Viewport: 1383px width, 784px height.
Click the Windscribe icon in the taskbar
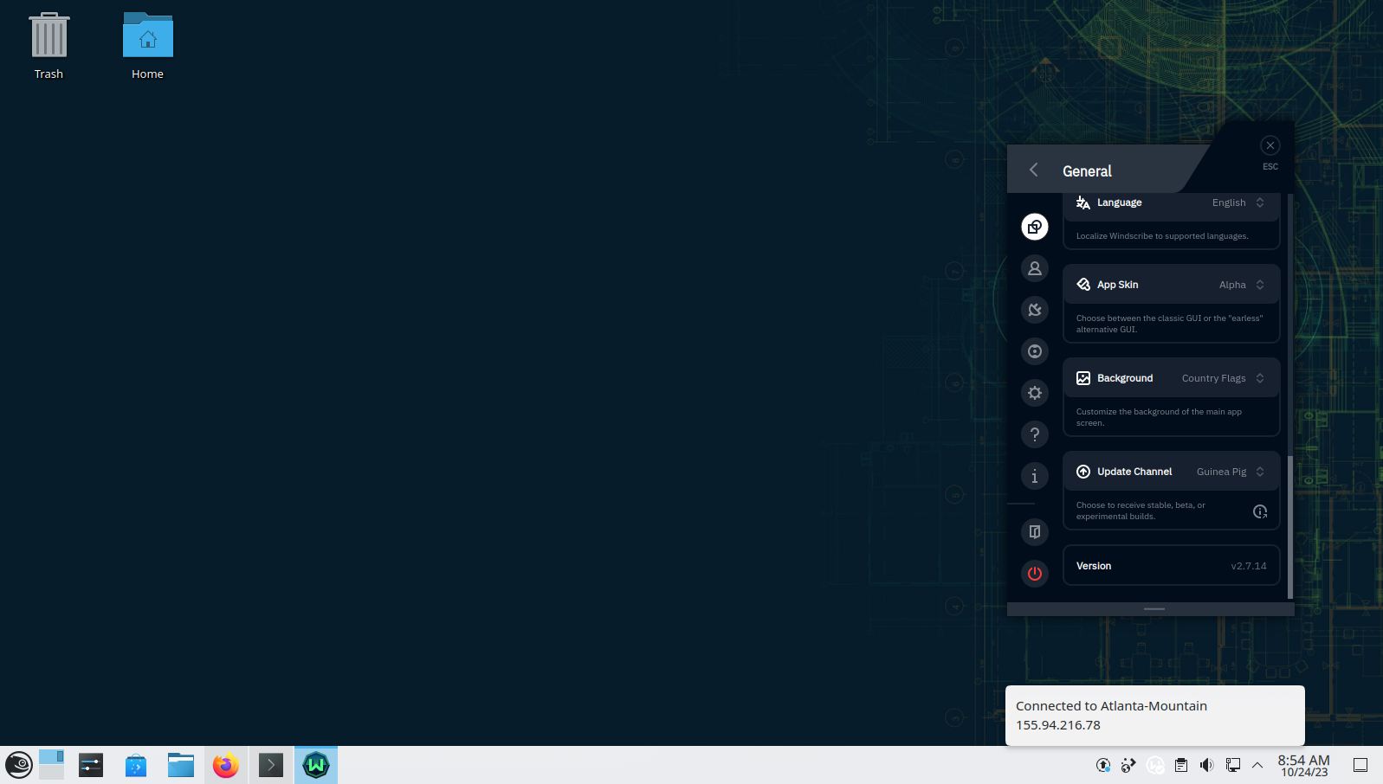[x=316, y=765]
